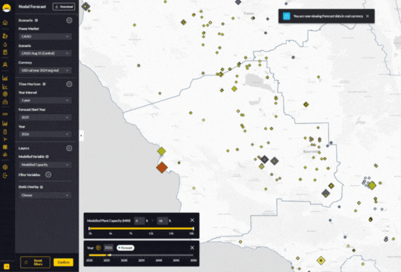Dismiss the real currency notification
This screenshot has width=401, height=272.
click(368, 16)
